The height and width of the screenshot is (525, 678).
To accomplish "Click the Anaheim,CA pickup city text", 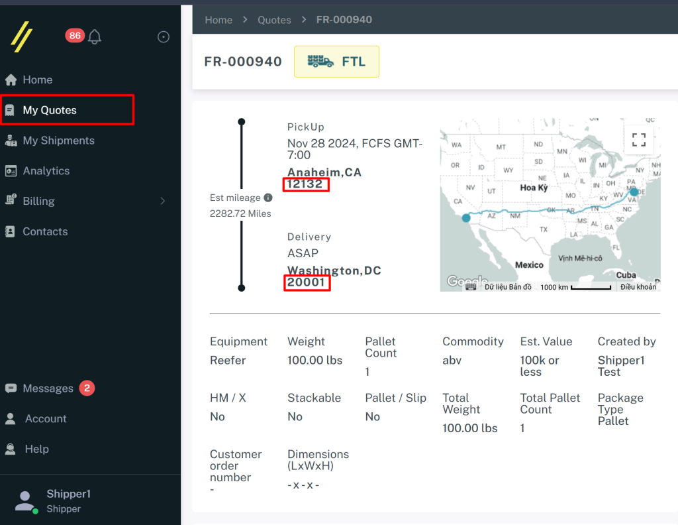I will [324, 172].
